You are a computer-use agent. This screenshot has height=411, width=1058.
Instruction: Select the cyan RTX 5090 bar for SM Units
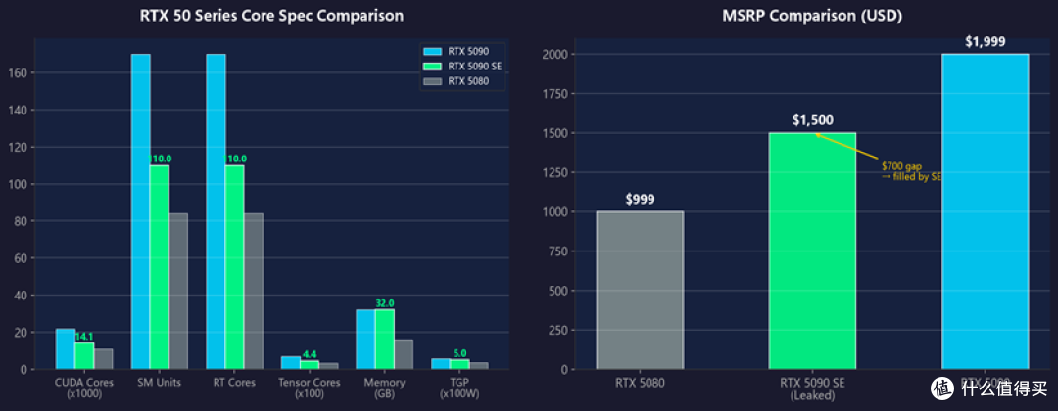pyautogui.click(x=140, y=211)
